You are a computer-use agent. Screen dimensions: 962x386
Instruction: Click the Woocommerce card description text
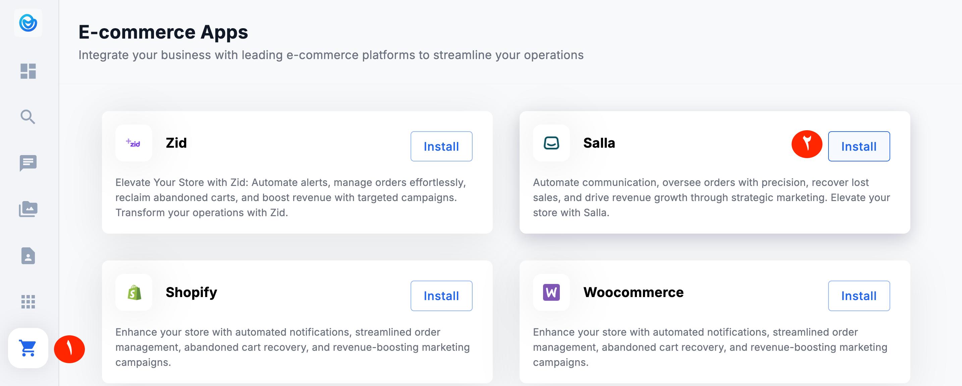pyautogui.click(x=710, y=347)
